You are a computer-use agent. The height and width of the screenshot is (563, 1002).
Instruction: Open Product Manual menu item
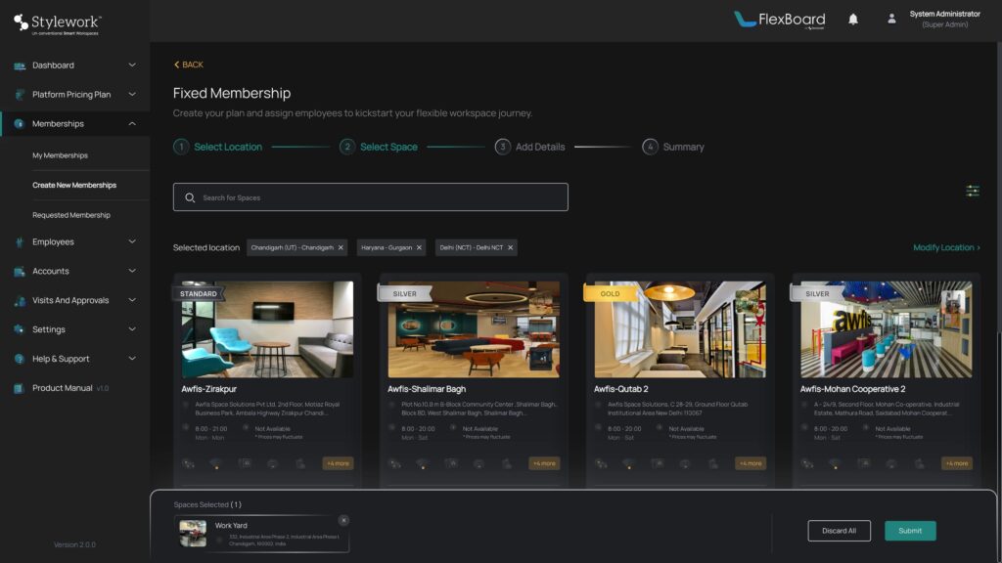[x=62, y=388]
